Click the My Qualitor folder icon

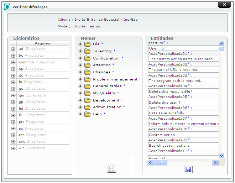(x=88, y=93)
